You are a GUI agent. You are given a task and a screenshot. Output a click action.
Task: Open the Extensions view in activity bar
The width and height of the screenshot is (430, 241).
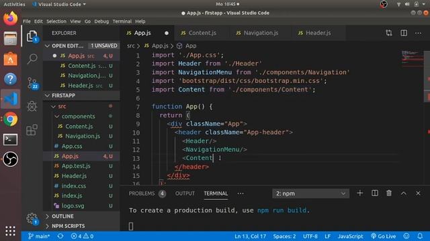[32, 130]
